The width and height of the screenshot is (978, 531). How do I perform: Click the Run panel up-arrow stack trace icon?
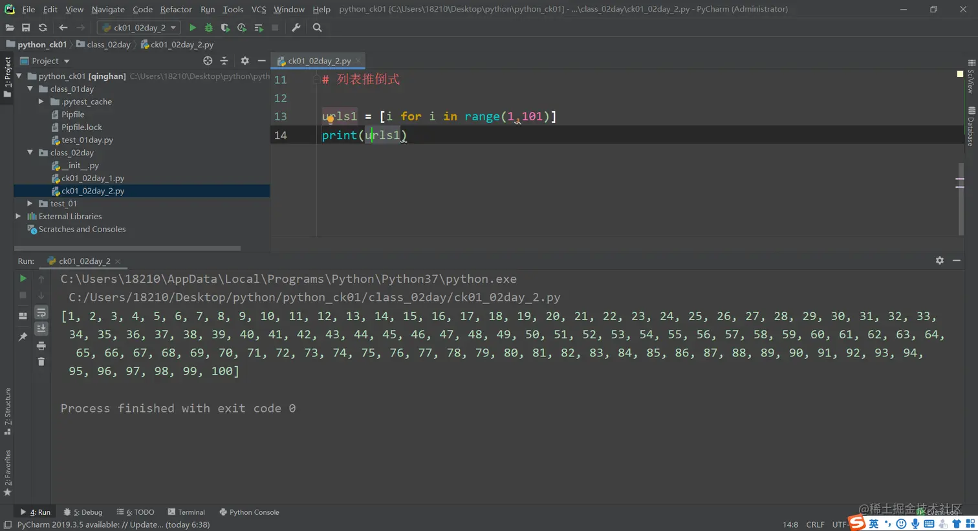(41, 279)
